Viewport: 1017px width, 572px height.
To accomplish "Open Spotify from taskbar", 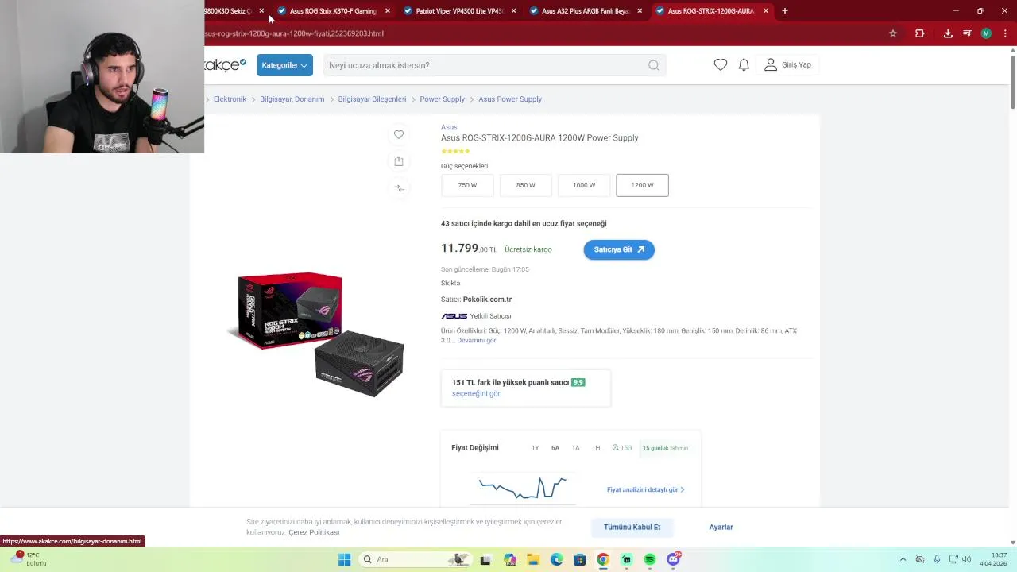I will pos(650,559).
